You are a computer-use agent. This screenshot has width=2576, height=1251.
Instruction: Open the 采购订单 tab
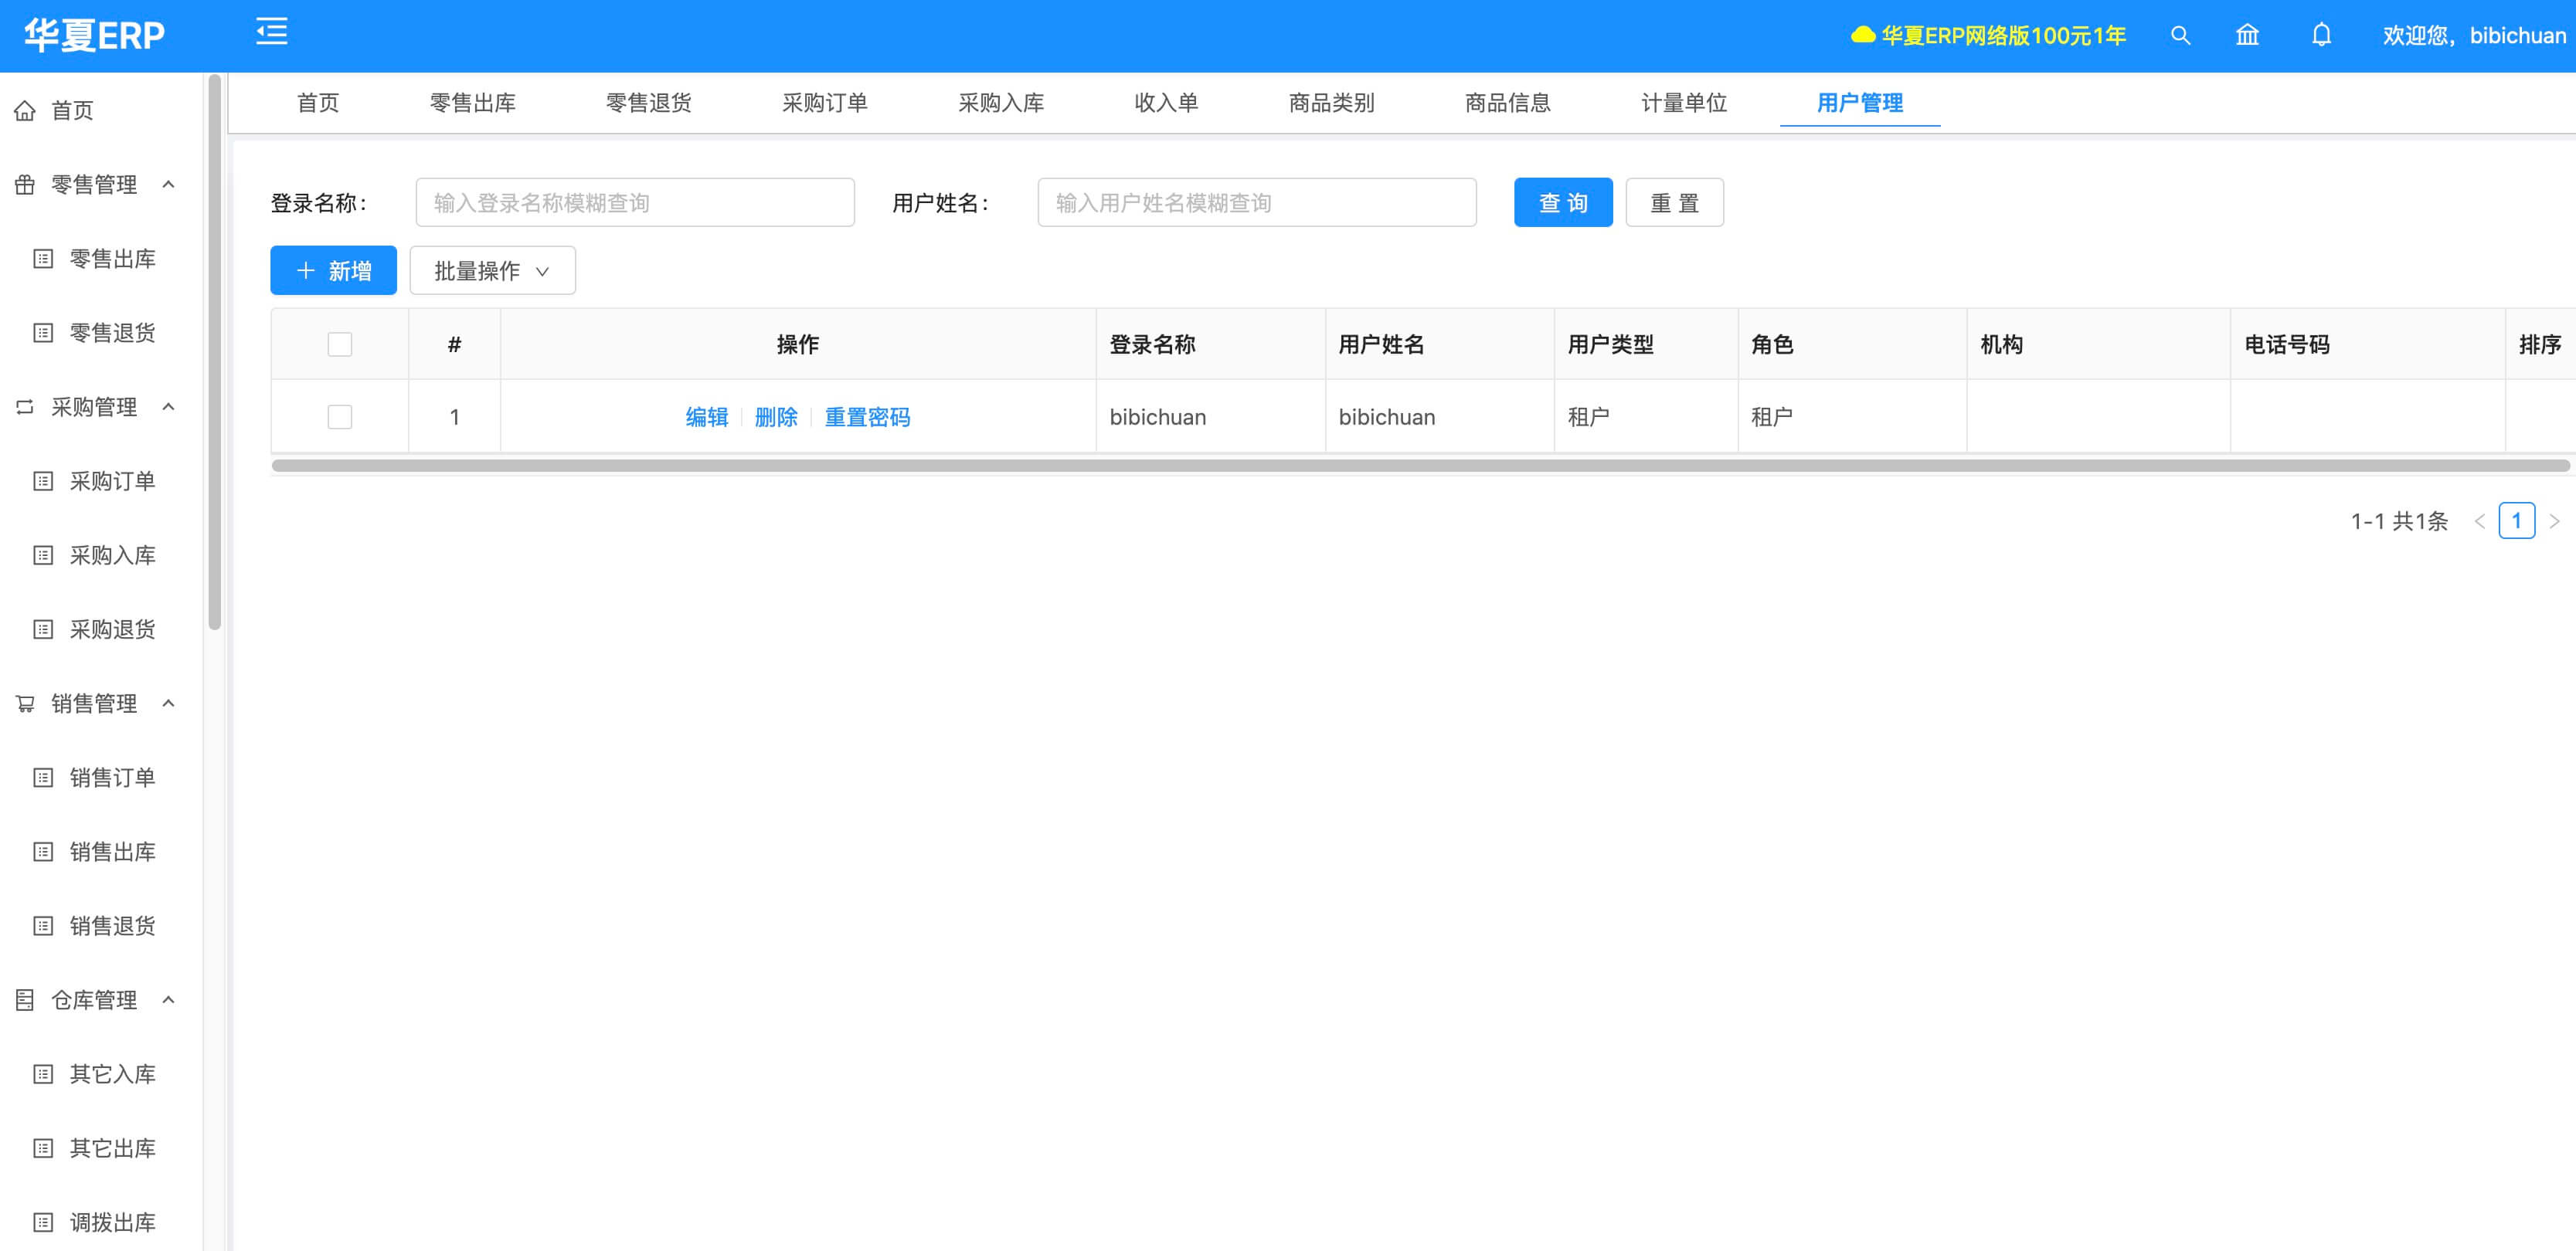[824, 103]
